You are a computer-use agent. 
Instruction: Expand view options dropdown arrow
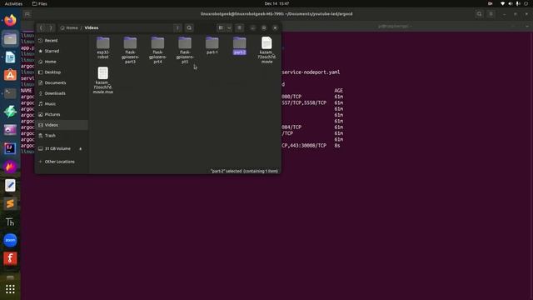(229, 27)
